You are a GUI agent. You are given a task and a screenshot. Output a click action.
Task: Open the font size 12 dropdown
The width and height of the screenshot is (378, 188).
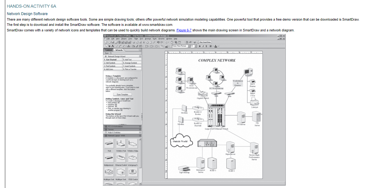(195, 46)
